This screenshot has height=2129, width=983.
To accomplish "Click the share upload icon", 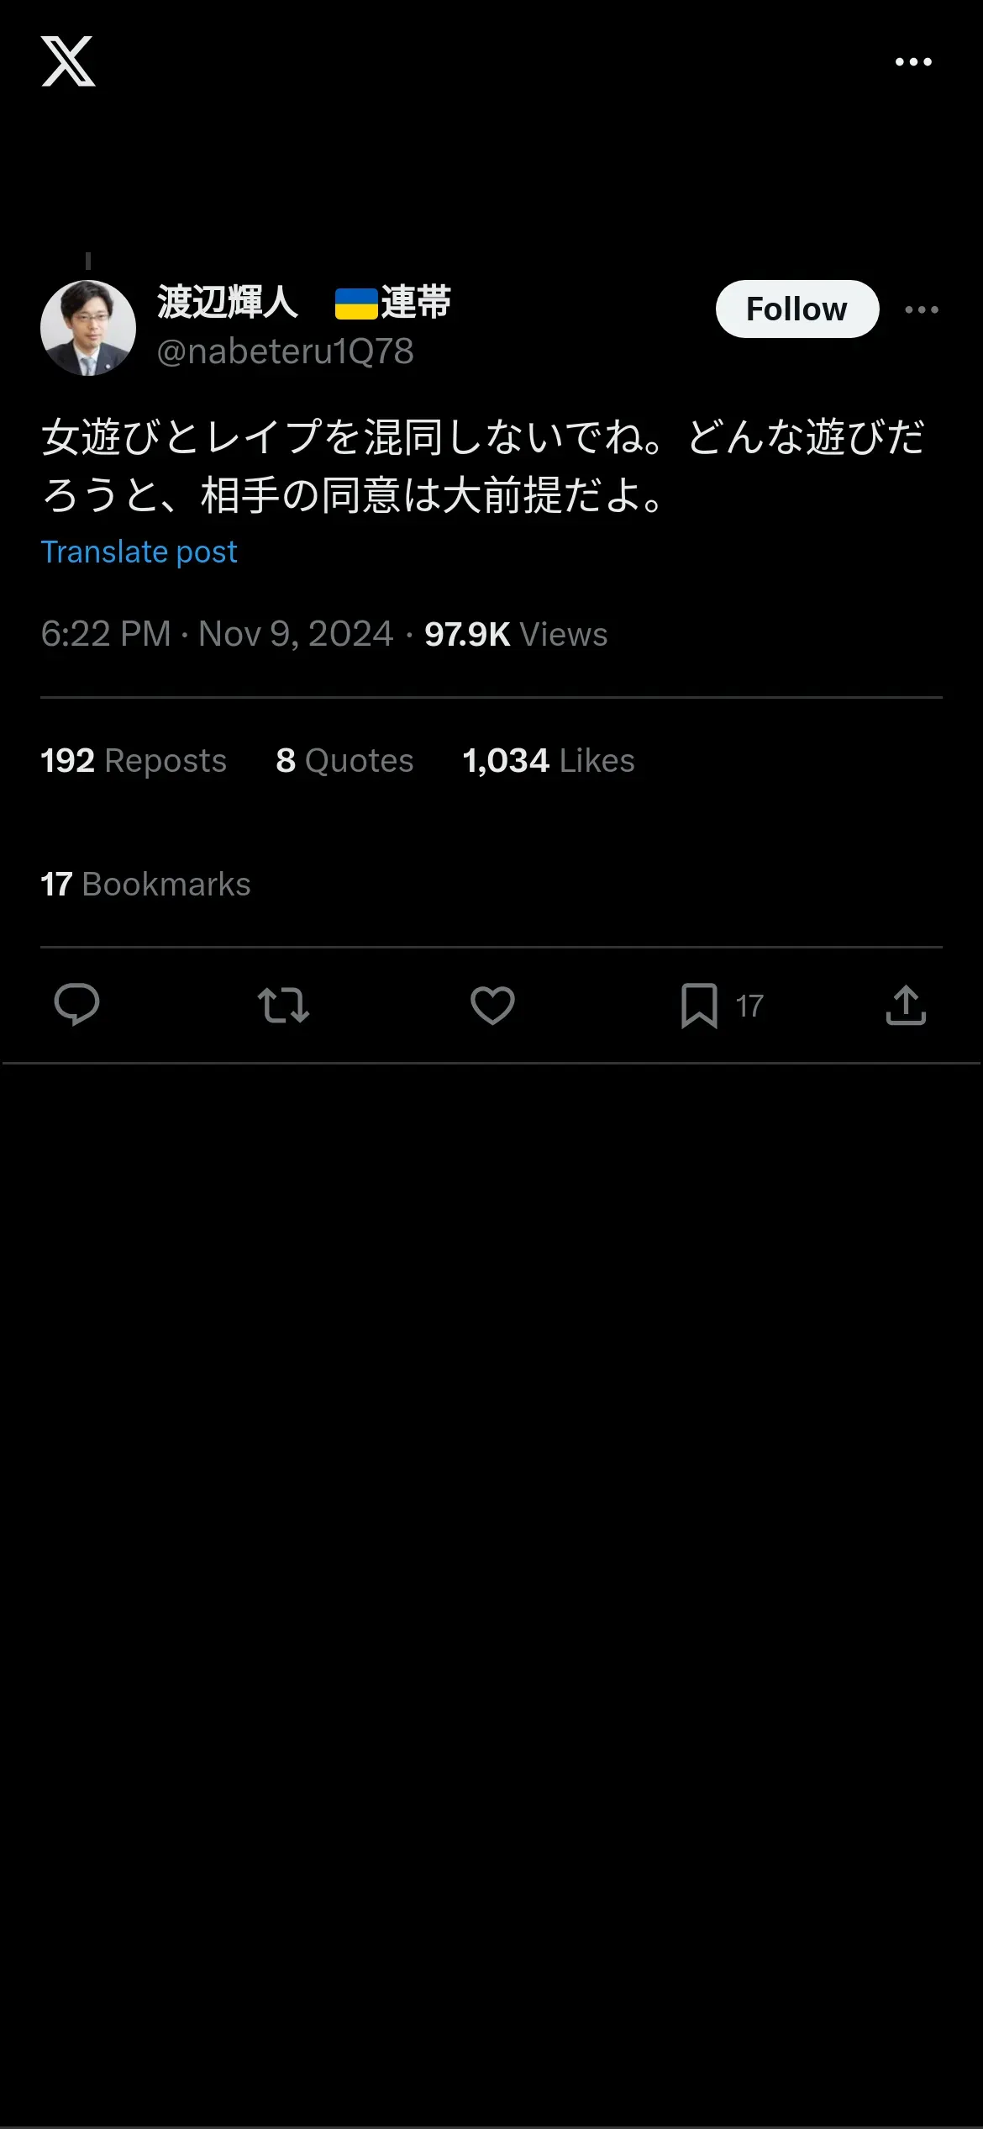I will tap(906, 1005).
